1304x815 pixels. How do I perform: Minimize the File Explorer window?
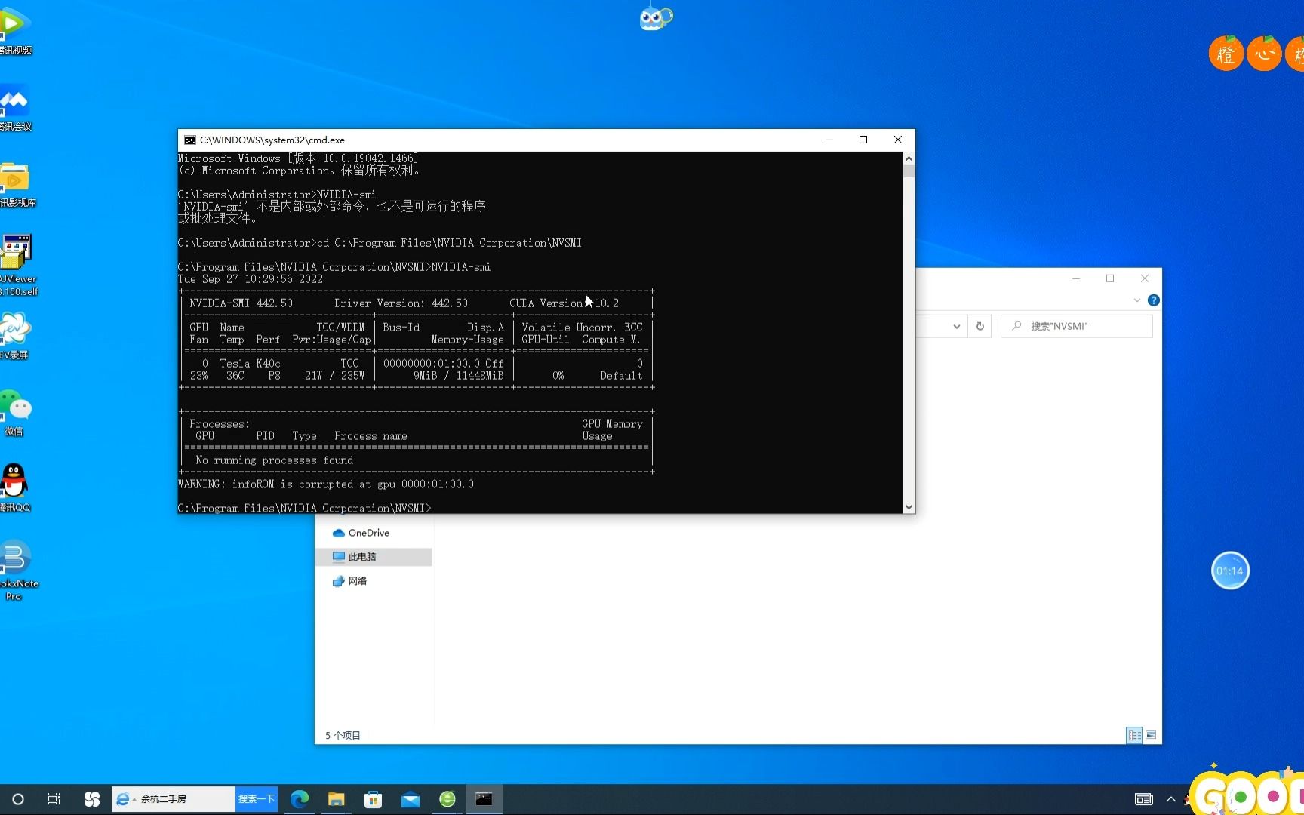1076,278
